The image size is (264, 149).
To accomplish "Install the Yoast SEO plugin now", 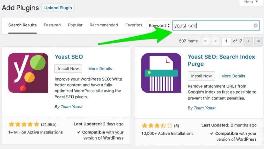I will pyautogui.click(x=68, y=69).
